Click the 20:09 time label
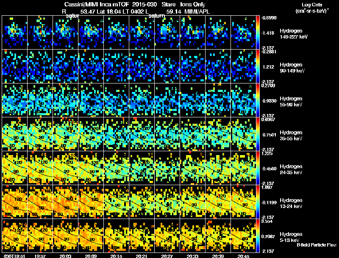This screenshot has width=339, height=258. [91, 256]
